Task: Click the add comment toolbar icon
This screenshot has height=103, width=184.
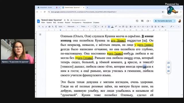Action: click(x=123, y=27)
